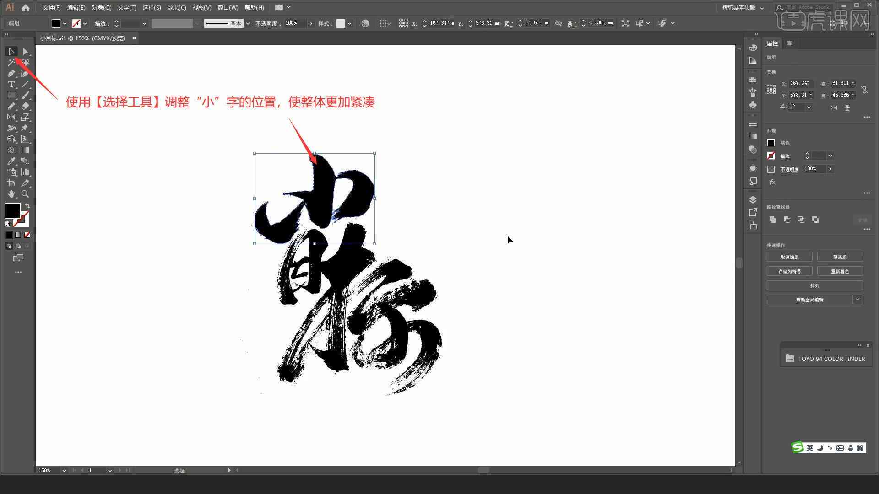The height and width of the screenshot is (494, 879).
Task: Click the 取消编组 ungroup button
Action: point(790,257)
